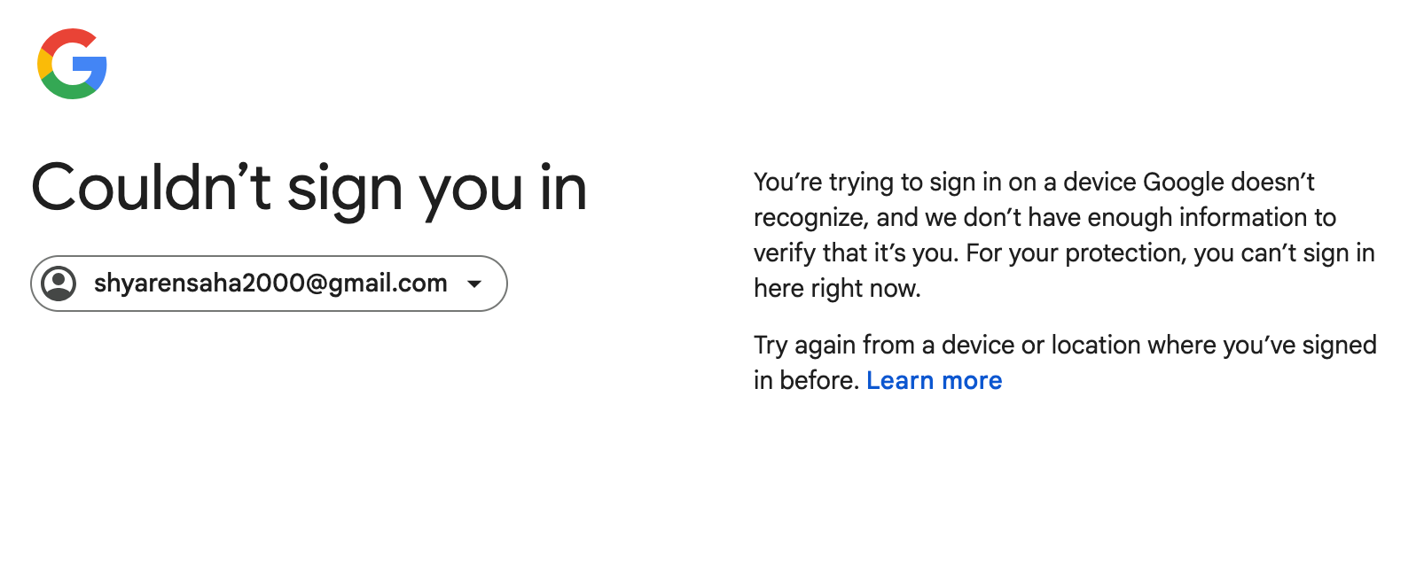Click the "here right now." text
Image resolution: width=1424 pixels, height=583 pixels.
[x=837, y=289]
